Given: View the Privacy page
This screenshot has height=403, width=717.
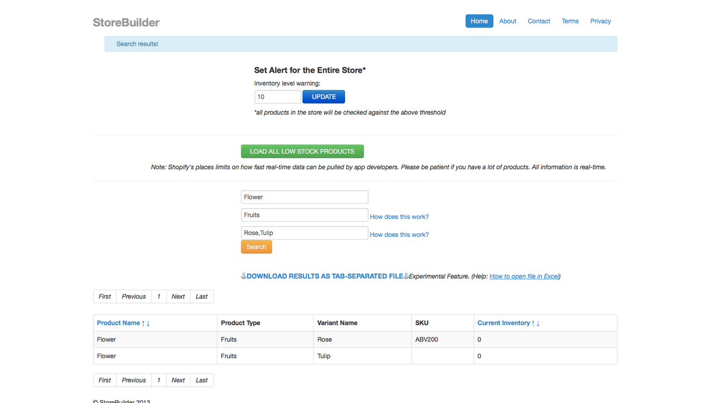Looking at the screenshot, I should point(600,21).
